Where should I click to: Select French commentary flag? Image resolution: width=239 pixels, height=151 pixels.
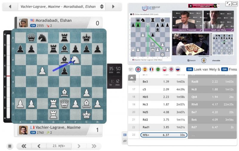pos(151,69)
